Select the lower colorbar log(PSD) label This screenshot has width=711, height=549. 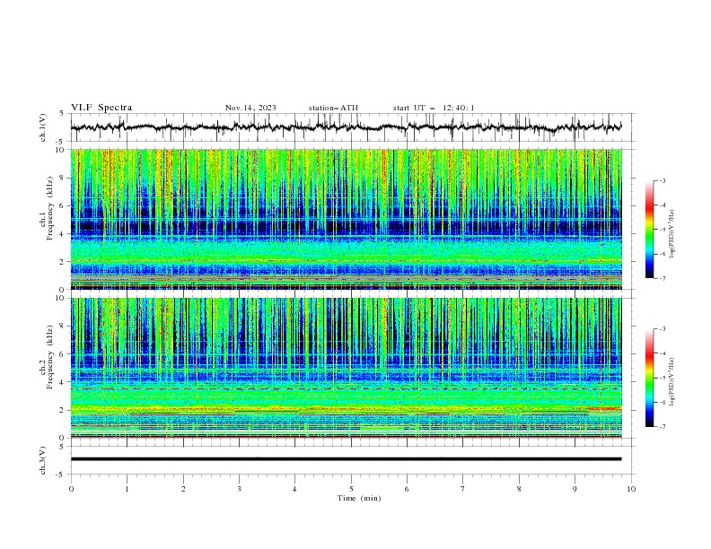(x=671, y=381)
